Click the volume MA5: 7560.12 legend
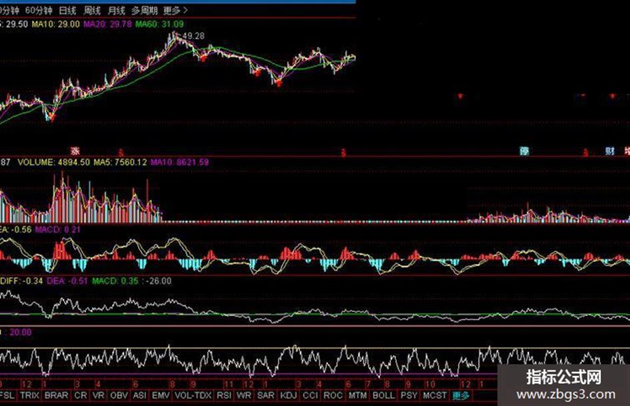This screenshot has width=630, height=406. [x=120, y=163]
